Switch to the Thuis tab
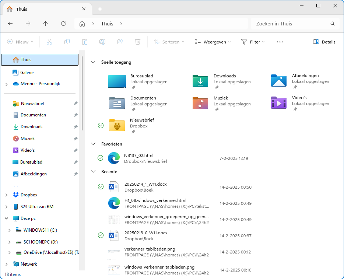344x280 pixels. click(x=48, y=9)
